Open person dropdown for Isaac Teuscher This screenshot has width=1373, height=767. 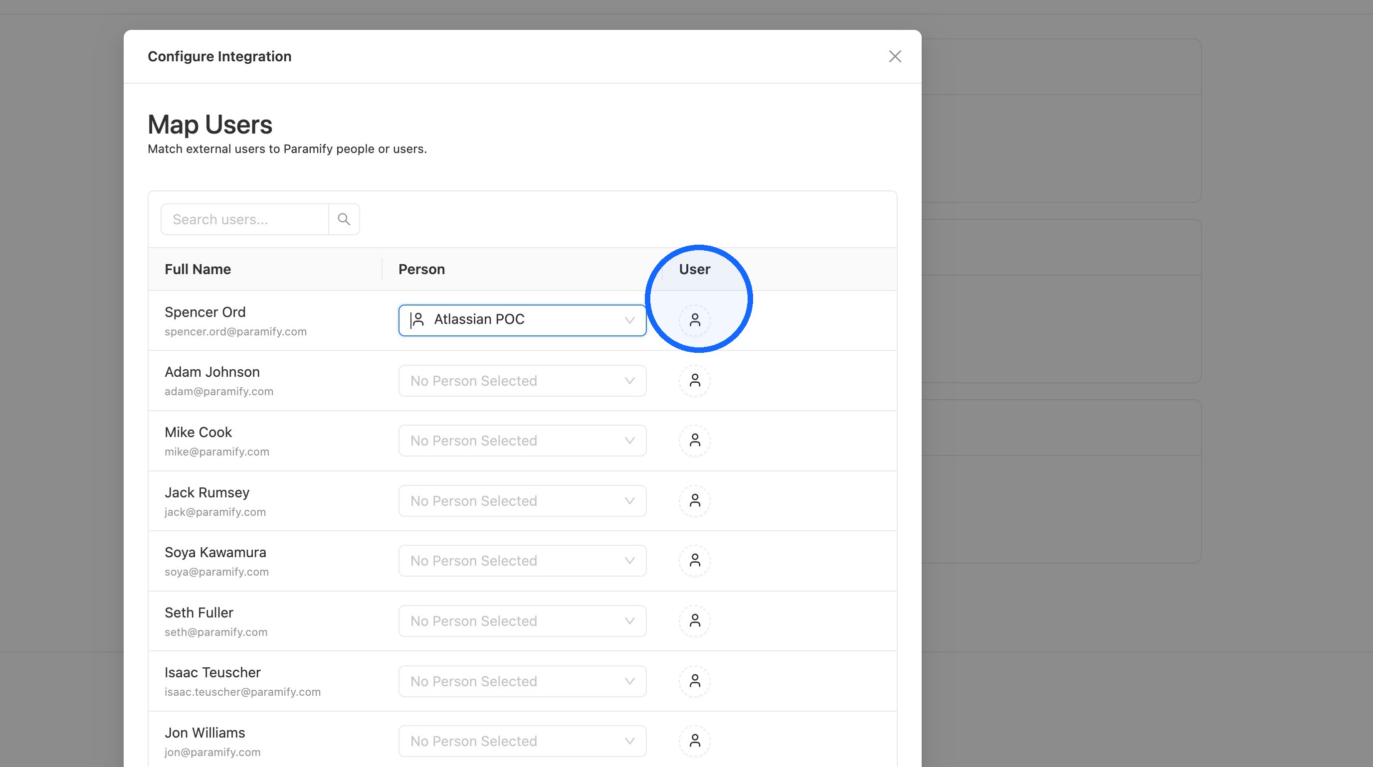[522, 681]
